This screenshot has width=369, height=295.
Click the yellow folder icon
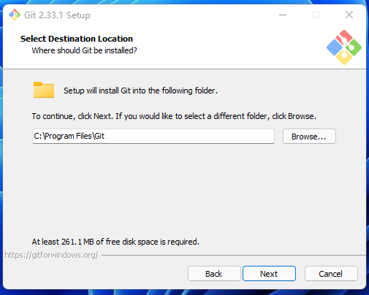pyautogui.click(x=44, y=90)
